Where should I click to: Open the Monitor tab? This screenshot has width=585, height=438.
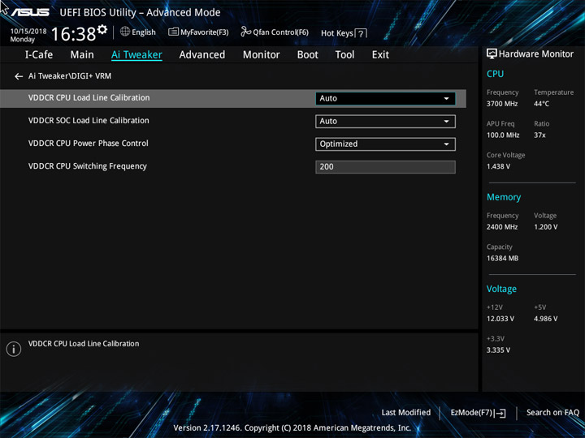point(261,55)
